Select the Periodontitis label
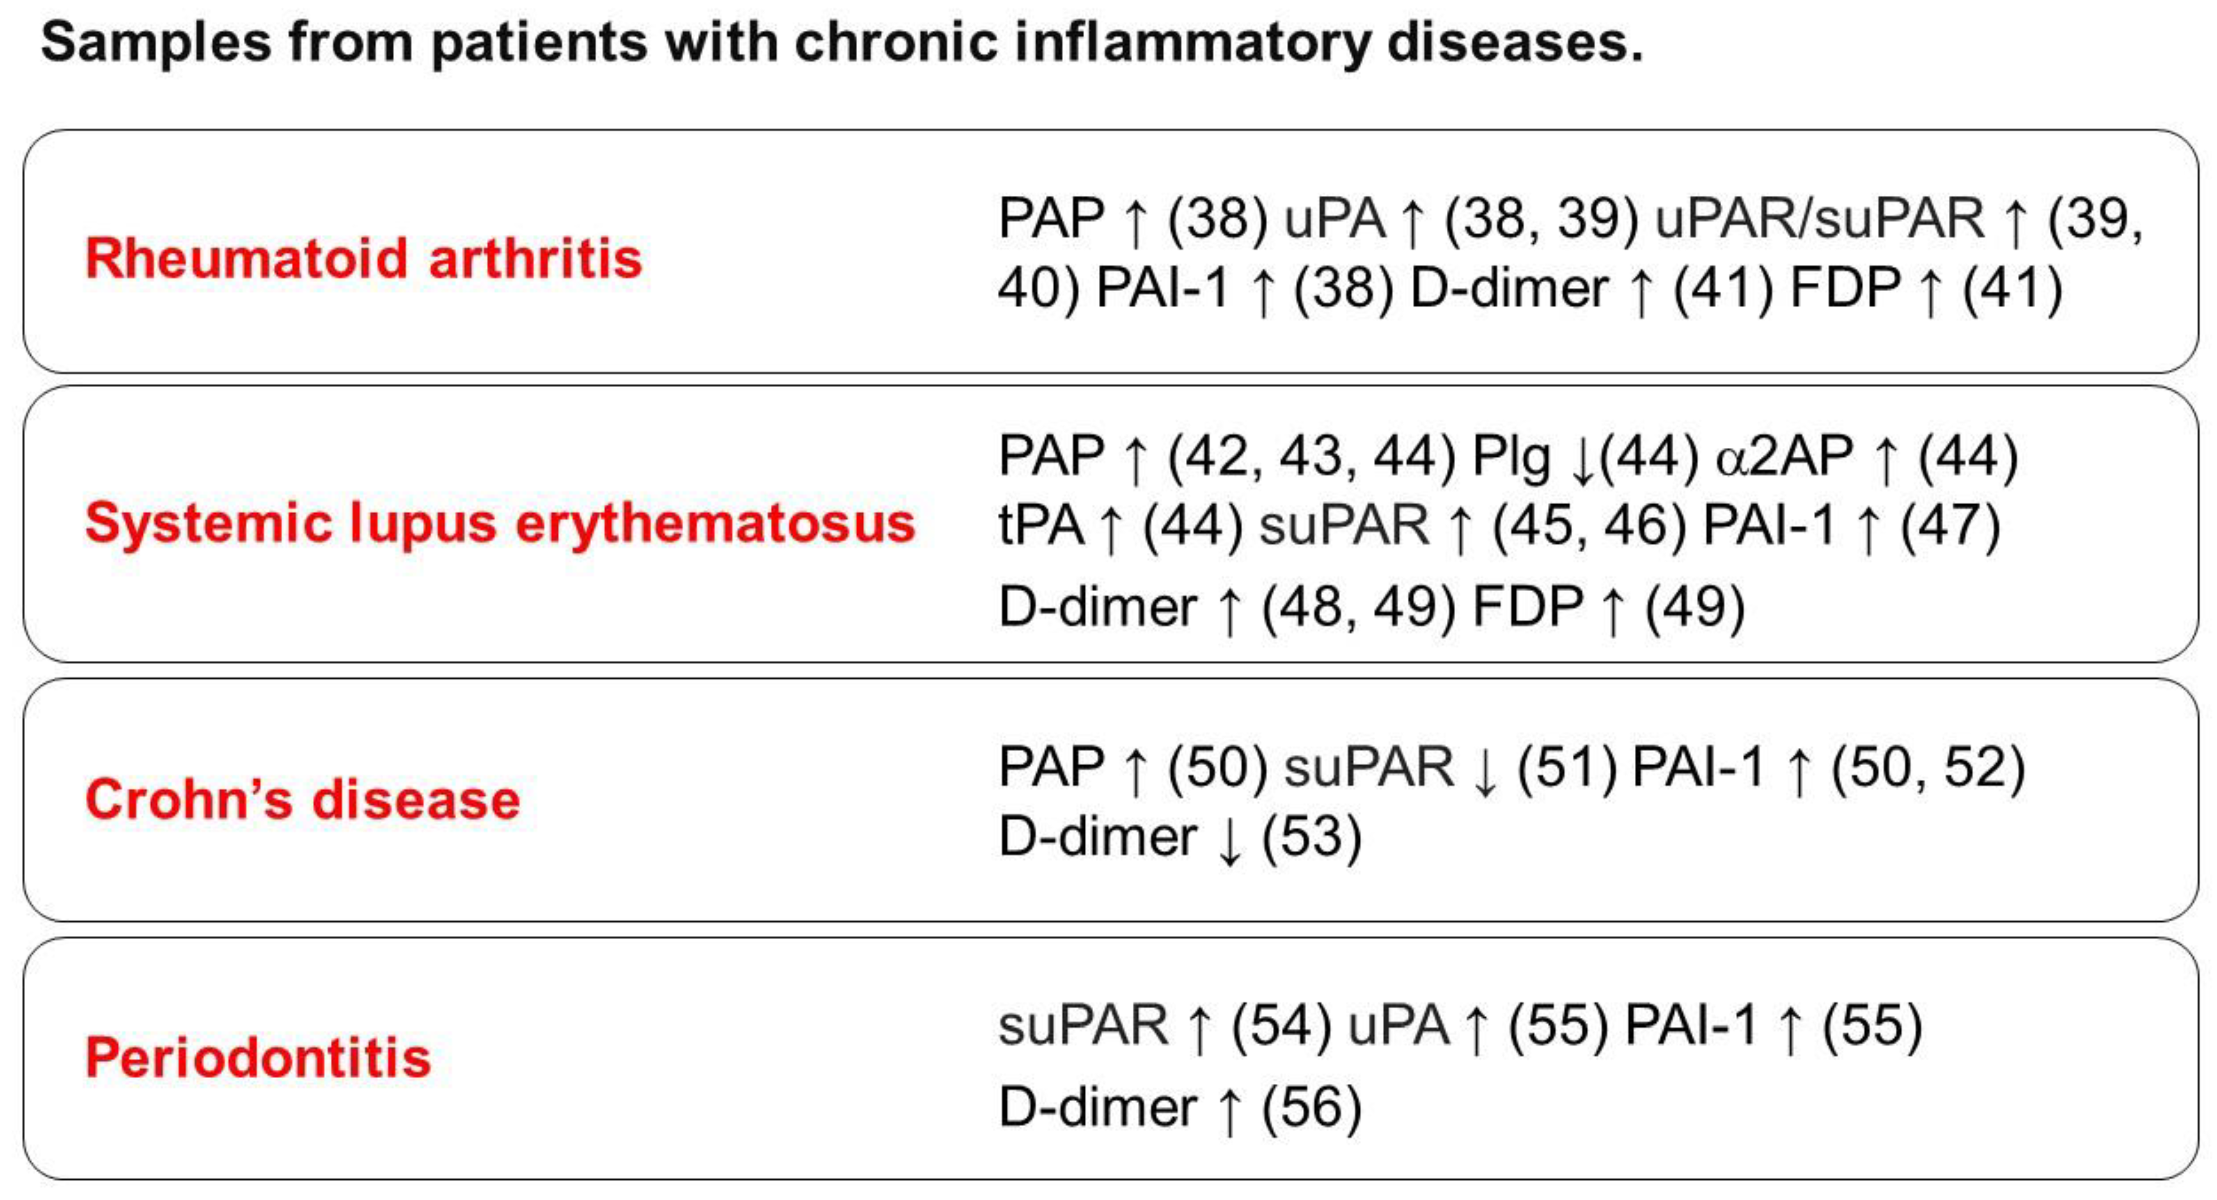The image size is (2217, 1200). click(x=257, y=1058)
